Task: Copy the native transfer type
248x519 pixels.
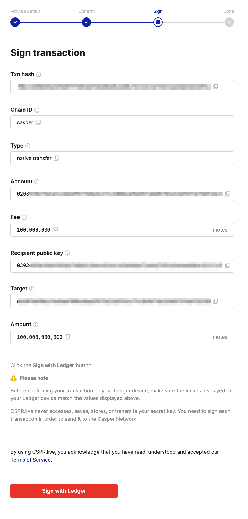Action: [x=56, y=158]
